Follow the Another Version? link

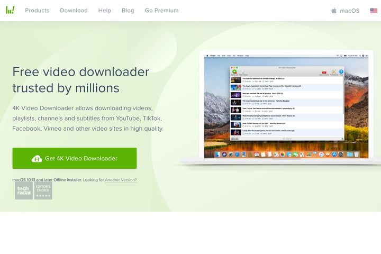pos(121,180)
